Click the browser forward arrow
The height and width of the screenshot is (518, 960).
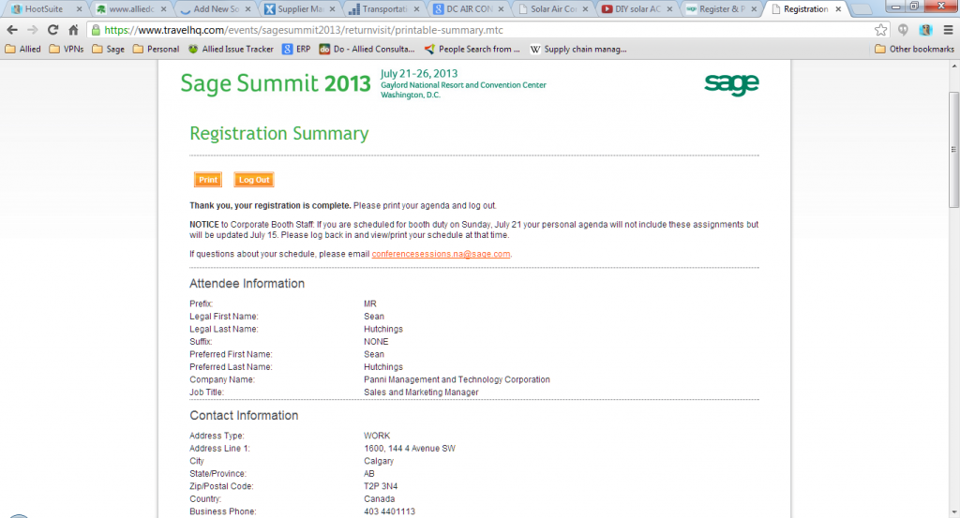[x=33, y=29]
